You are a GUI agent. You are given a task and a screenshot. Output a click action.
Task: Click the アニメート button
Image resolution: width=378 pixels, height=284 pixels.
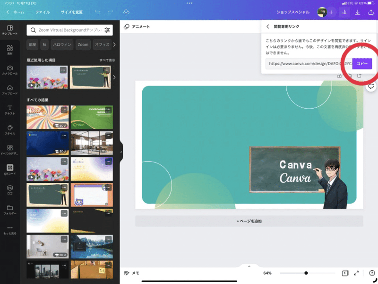click(137, 26)
